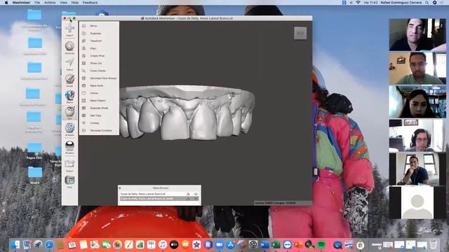Open the Help menu
Viewport: 449px width, 252px height.
click(75, 3)
